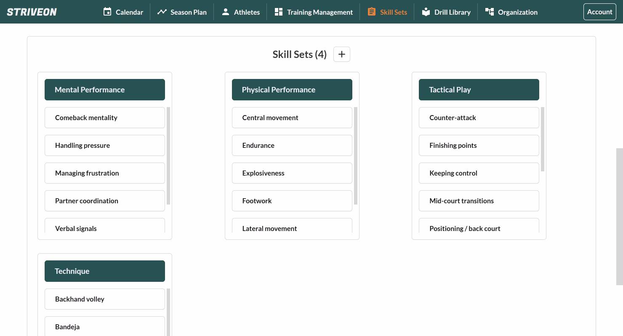623x336 pixels.
Task: Open the Mental Performance skill set header
Action: point(105,89)
